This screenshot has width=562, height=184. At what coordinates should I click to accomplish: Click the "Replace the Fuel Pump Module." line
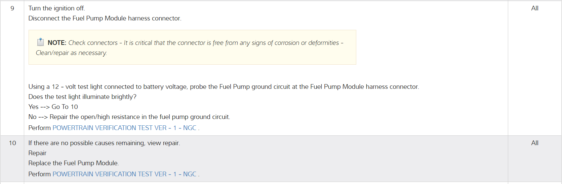point(73,163)
